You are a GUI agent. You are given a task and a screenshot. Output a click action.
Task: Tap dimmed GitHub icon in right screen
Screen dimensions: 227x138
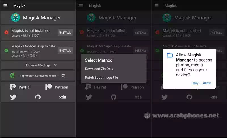189,97
